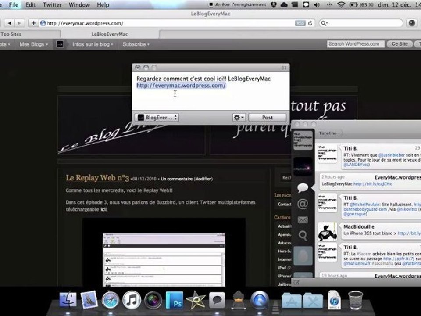
Task: Open the Timeline bubble icon in Twitter sidebar
Action: (x=303, y=187)
